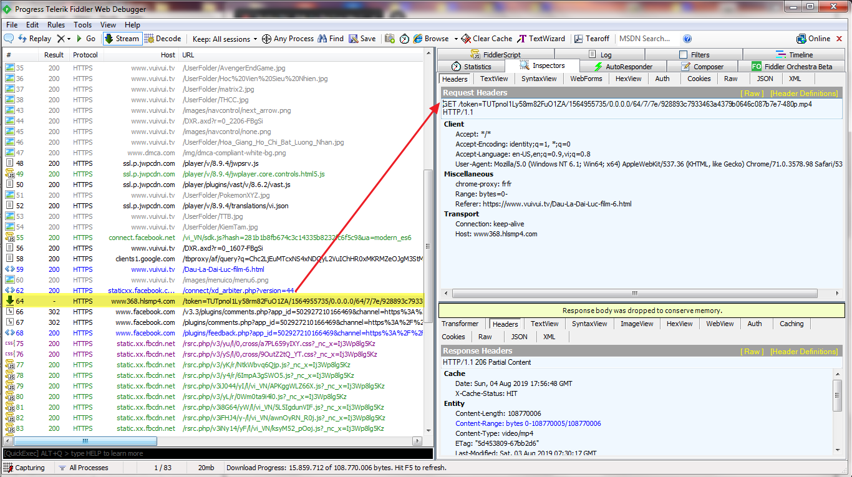Viewport: 852px width, 477px height.
Task: Replay the selected session
Action: (x=35, y=39)
